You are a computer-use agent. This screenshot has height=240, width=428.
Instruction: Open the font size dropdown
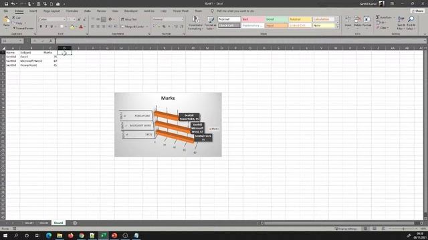[x=74, y=19]
